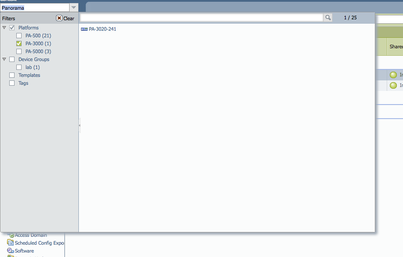The width and height of the screenshot is (403, 257).
Task: Click the Scheduled Config Export icon
Action: [x=10, y=243]
